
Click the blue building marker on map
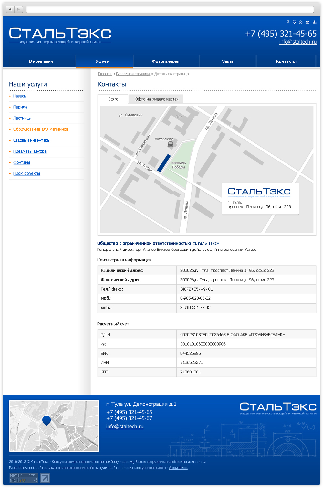click(164, 163)
